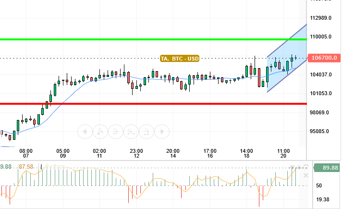Click the 19.38 level label on indicator scale

click(323, 199)
